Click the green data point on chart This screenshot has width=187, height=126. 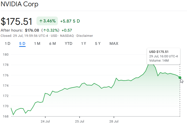coord(180,78)
